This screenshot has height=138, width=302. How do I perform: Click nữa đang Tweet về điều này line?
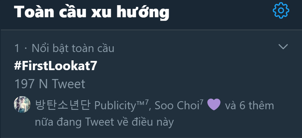[x=105, y=122]
